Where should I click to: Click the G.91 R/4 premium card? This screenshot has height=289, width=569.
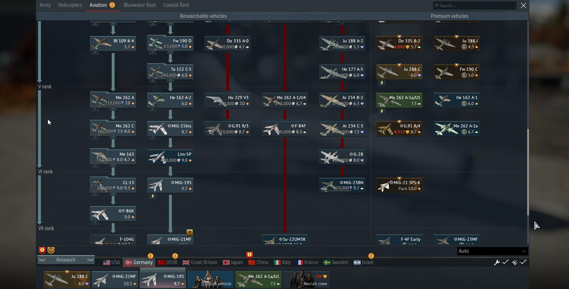point(399,129)
